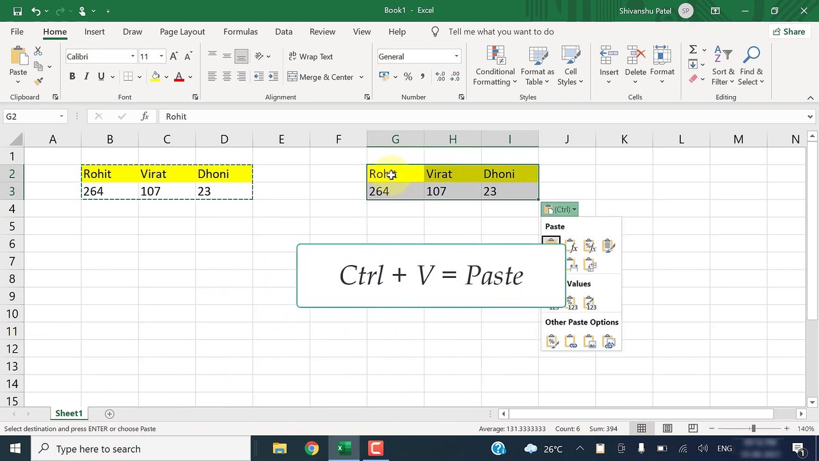The height and width of the screenshot is (461, 819).
Task: Expand the formula bar chevron
Action: pyautogui.click(x=811, y=117)
